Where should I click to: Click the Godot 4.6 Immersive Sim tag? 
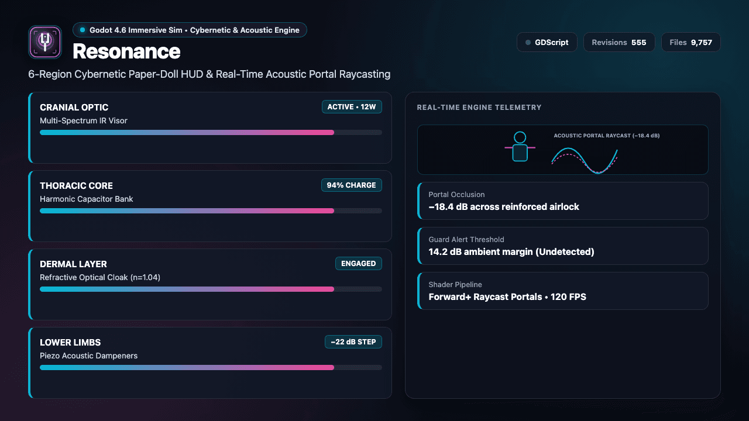click(x=190, y=30)
